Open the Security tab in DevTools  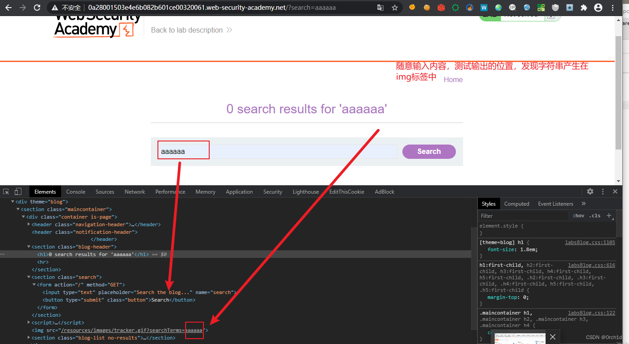pyautogui.click(x=273, y=192)
